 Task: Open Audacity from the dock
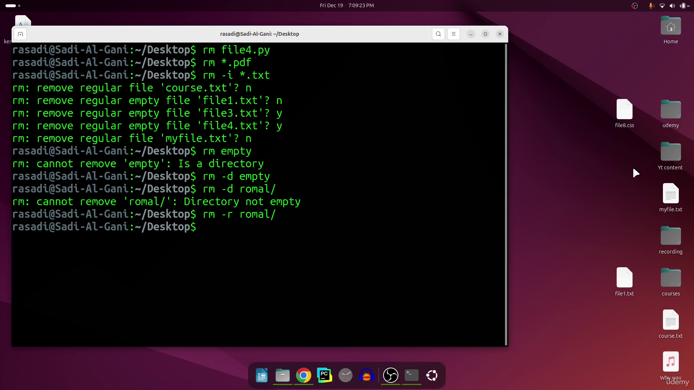(367, 376)
